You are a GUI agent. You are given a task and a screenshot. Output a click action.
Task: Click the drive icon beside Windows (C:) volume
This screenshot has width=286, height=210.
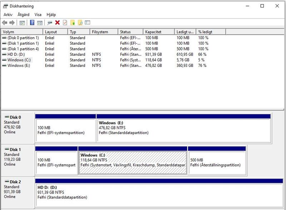pyautogui.click(x=4, y=60)
